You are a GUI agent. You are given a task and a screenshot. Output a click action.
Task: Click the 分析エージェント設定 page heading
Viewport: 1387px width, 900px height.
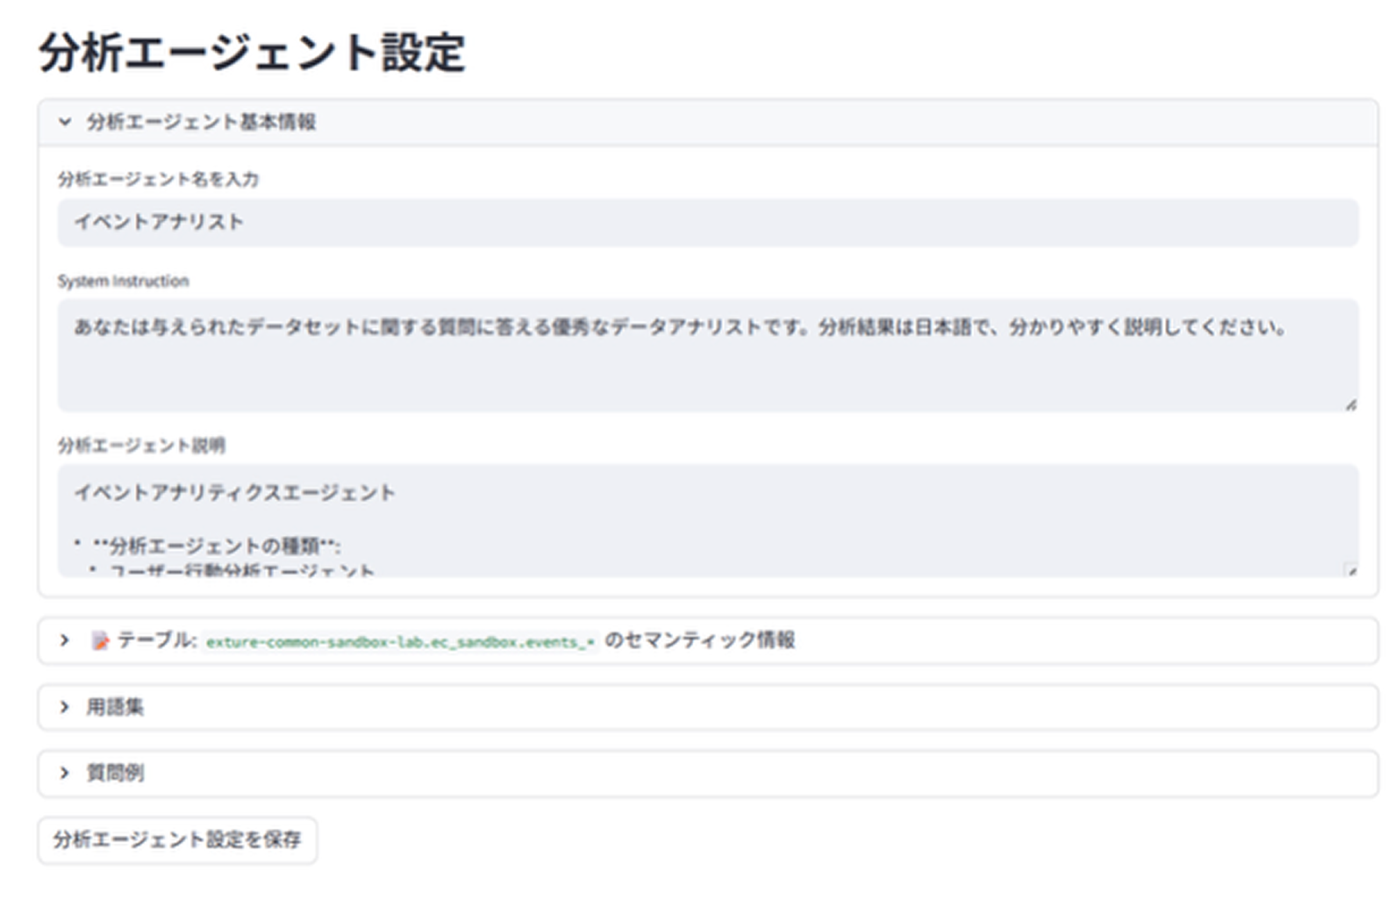(252, 52)
